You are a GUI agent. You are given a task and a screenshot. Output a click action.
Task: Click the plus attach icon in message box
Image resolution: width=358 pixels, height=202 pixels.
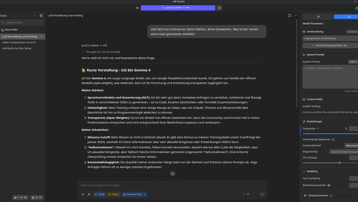[83, 194]
